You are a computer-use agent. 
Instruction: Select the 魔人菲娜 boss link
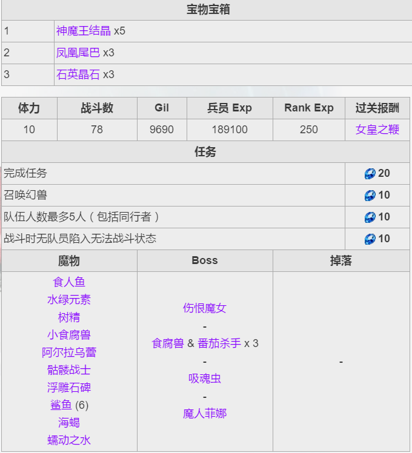click(x=205, y=414)
